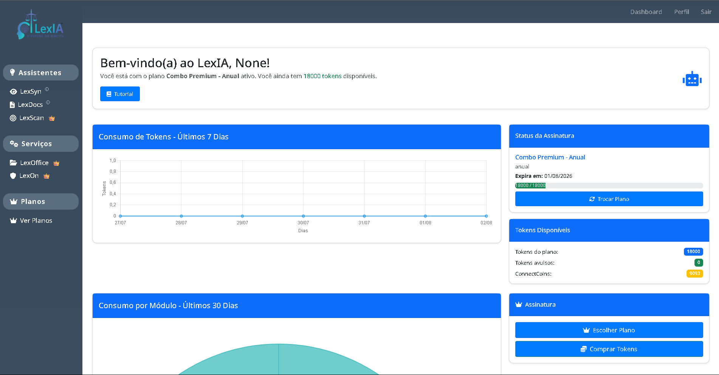Expand the Assistentes sidebar section
This screenshot has width=719, height=375.
(x=41, y=73)
